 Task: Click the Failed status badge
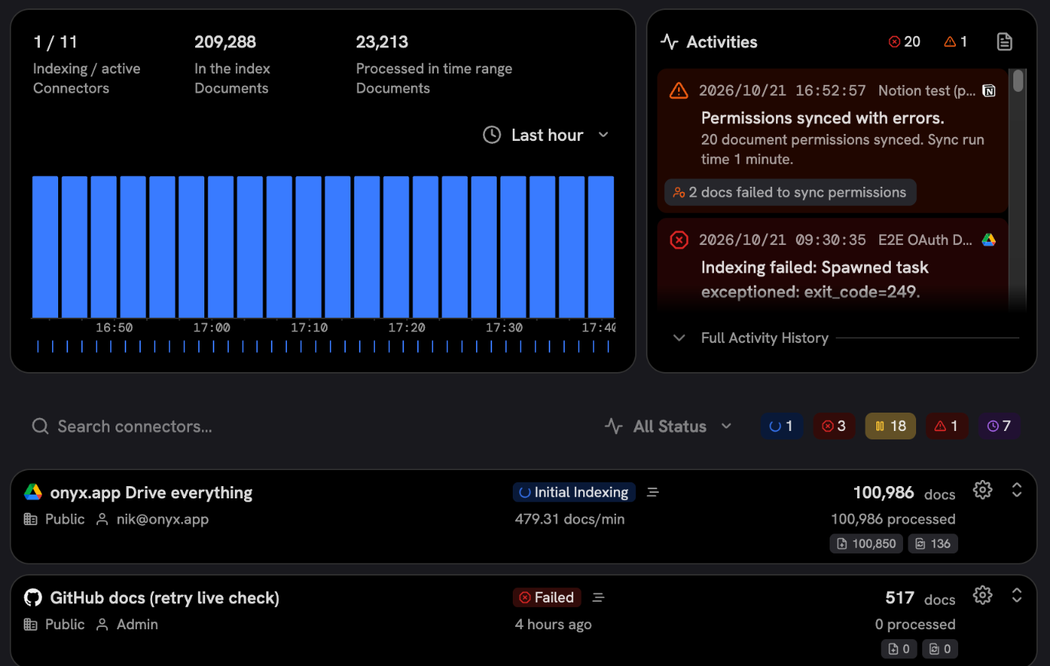point(547,597)
